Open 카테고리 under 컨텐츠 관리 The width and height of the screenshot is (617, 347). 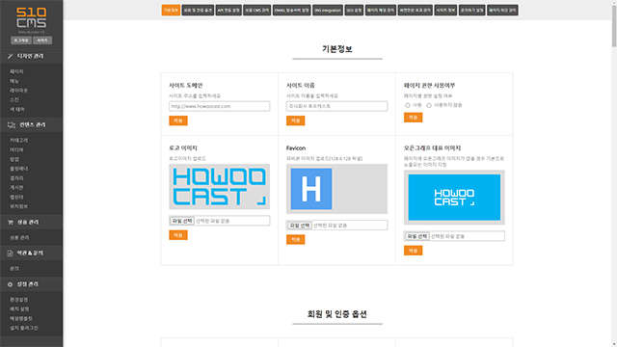[19, 141]
